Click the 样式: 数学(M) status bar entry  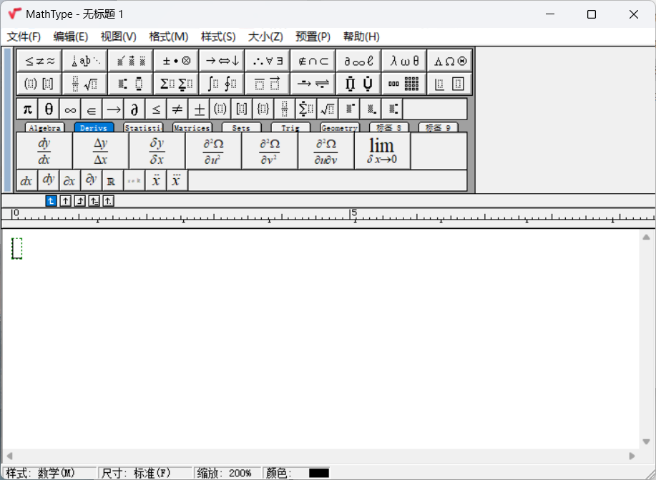click(x=49, y=473)
